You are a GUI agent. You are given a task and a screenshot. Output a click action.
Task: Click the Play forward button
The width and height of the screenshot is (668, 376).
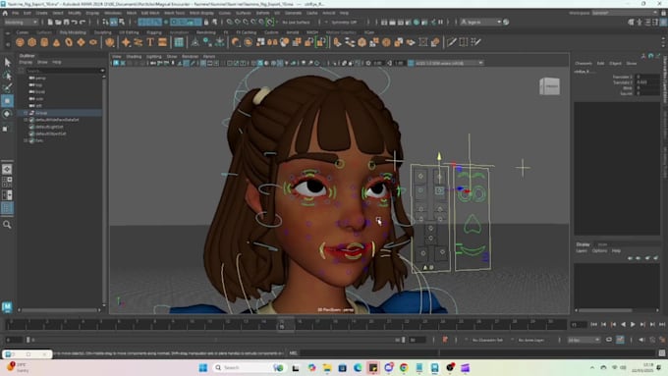coord(633,325)
